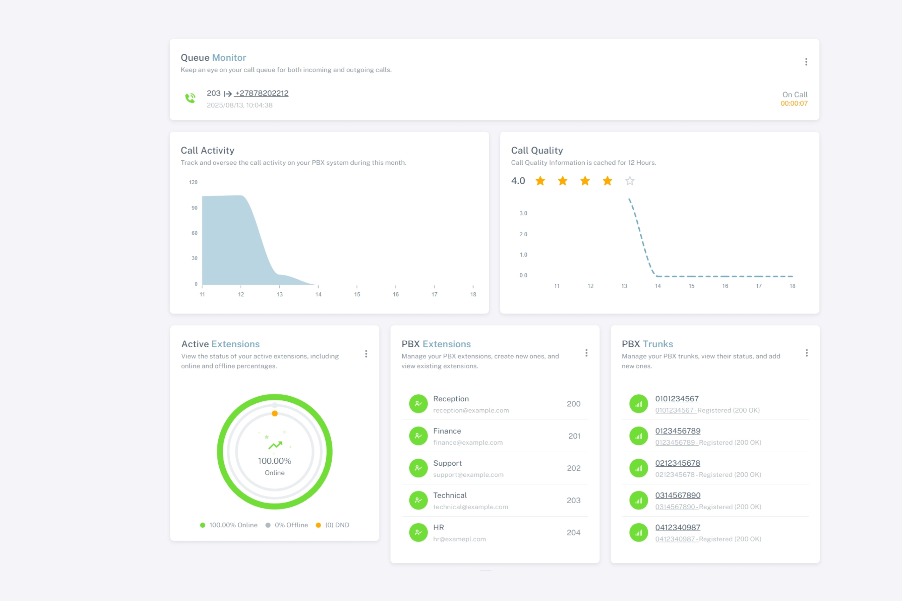Click the orange dot on the extensions gauge

point(275,413)
